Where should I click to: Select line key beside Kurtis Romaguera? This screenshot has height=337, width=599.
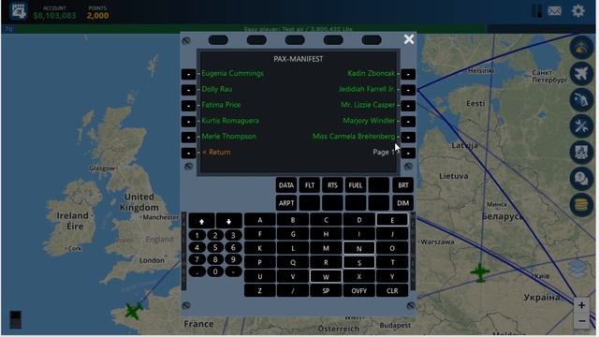[x=188, y=122]
